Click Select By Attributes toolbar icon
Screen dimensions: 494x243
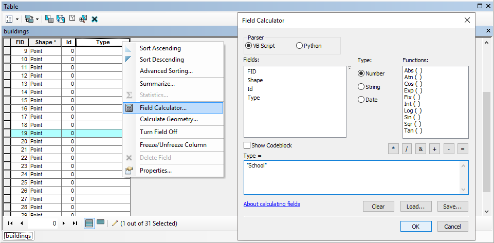[49, 19]
